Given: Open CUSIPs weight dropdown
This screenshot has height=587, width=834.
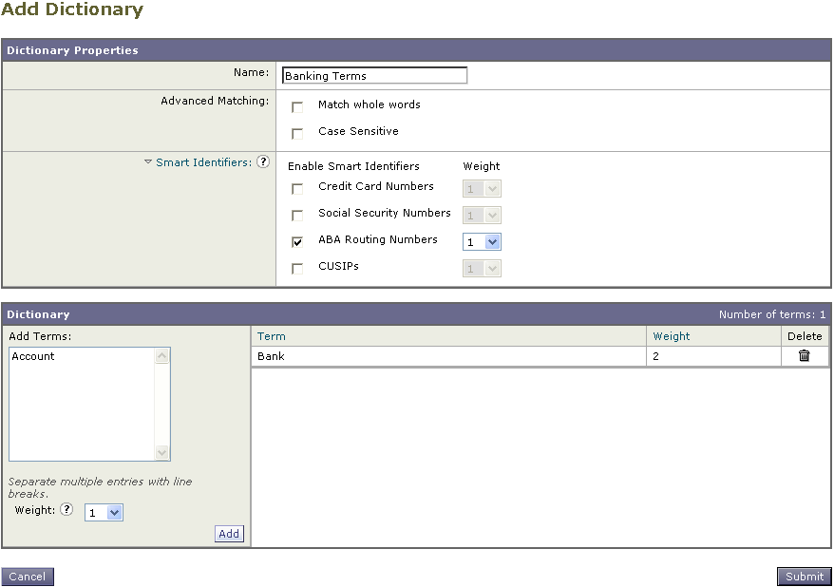Looking at the screenshot, I should coord(482,269).
